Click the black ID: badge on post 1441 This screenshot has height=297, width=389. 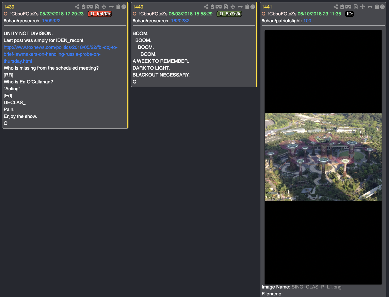350,14
